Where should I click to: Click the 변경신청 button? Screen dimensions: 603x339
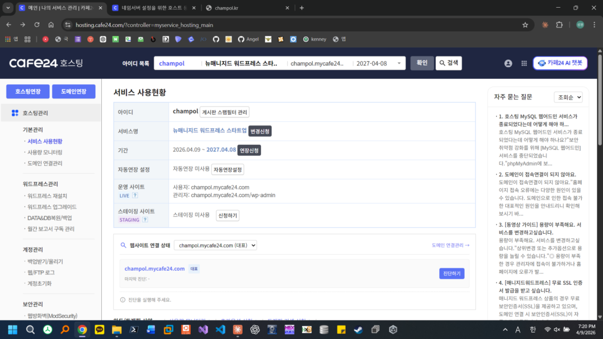coord(260,131)
